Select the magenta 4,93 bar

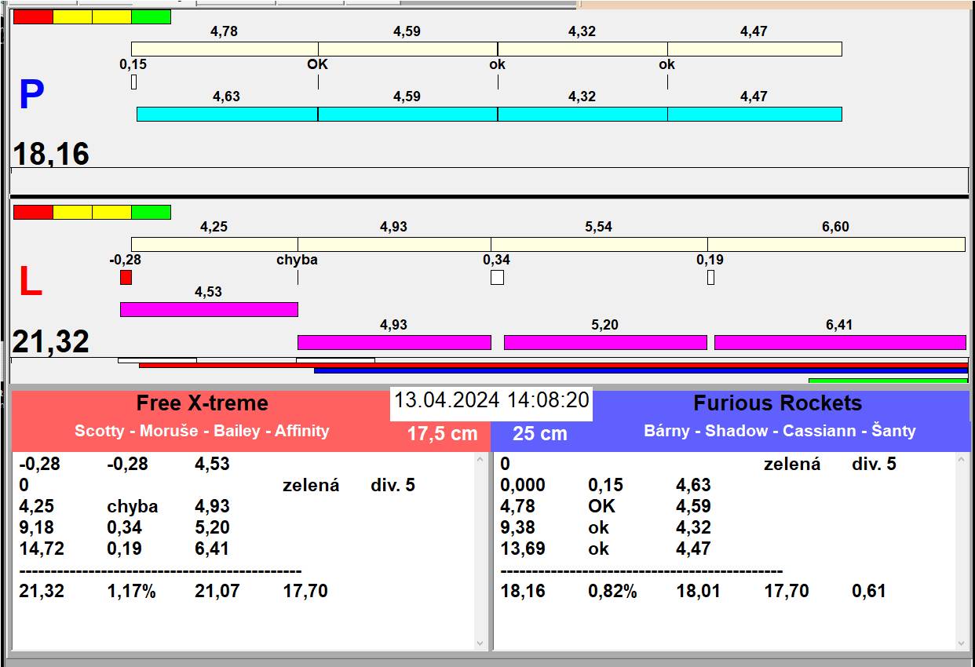point(394,342)
